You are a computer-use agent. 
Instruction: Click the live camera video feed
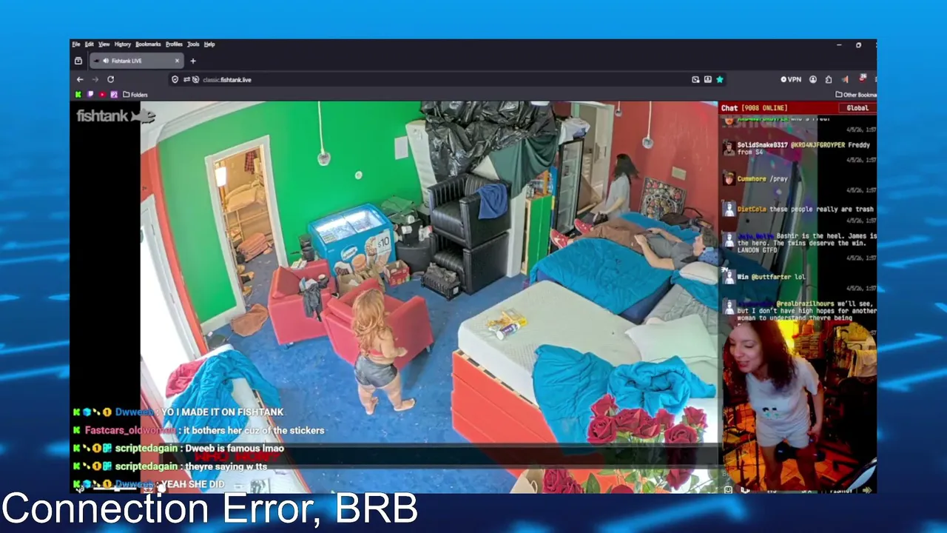(429, 296)
